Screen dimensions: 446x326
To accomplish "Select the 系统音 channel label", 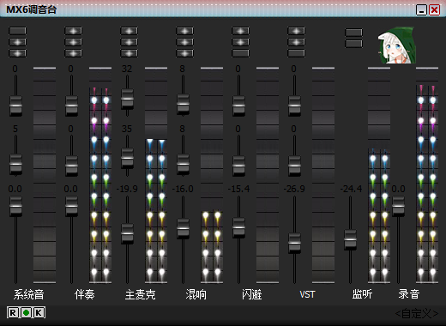I will coord(28,294).
